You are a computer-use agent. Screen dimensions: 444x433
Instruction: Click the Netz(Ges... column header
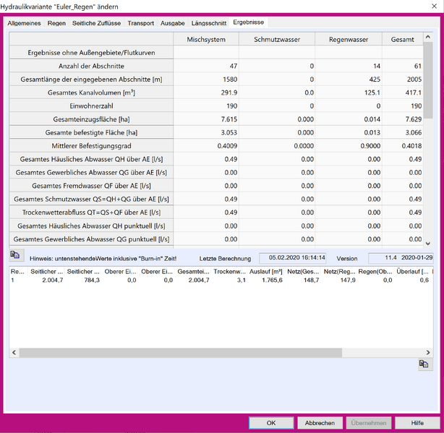(303, 271)
